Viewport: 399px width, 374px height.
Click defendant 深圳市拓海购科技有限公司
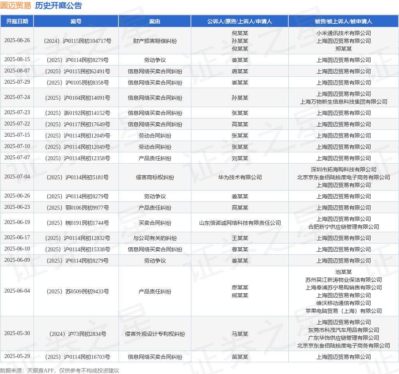point(344,169)
